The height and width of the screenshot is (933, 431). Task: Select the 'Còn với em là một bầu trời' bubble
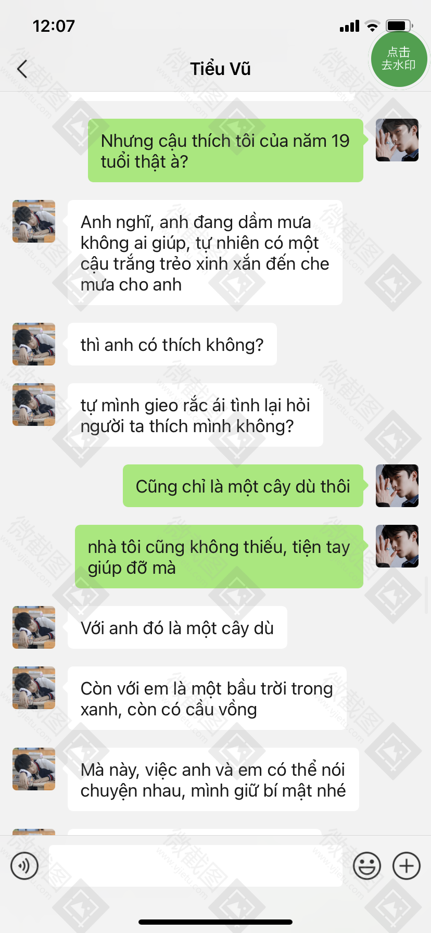tap(207, 698)
